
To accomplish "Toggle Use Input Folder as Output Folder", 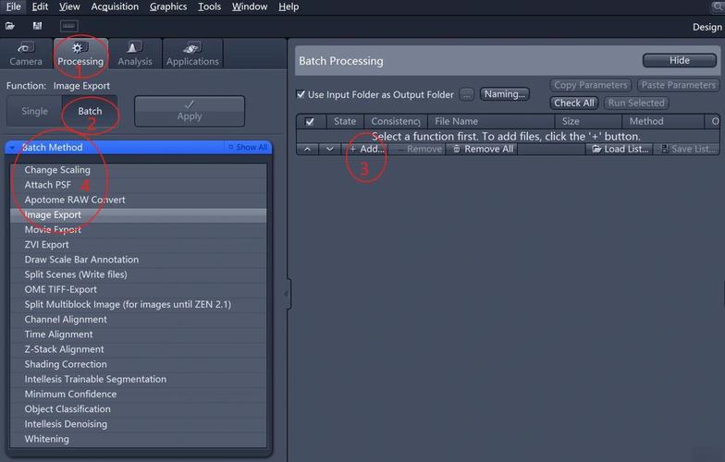I will pos(301,94).
